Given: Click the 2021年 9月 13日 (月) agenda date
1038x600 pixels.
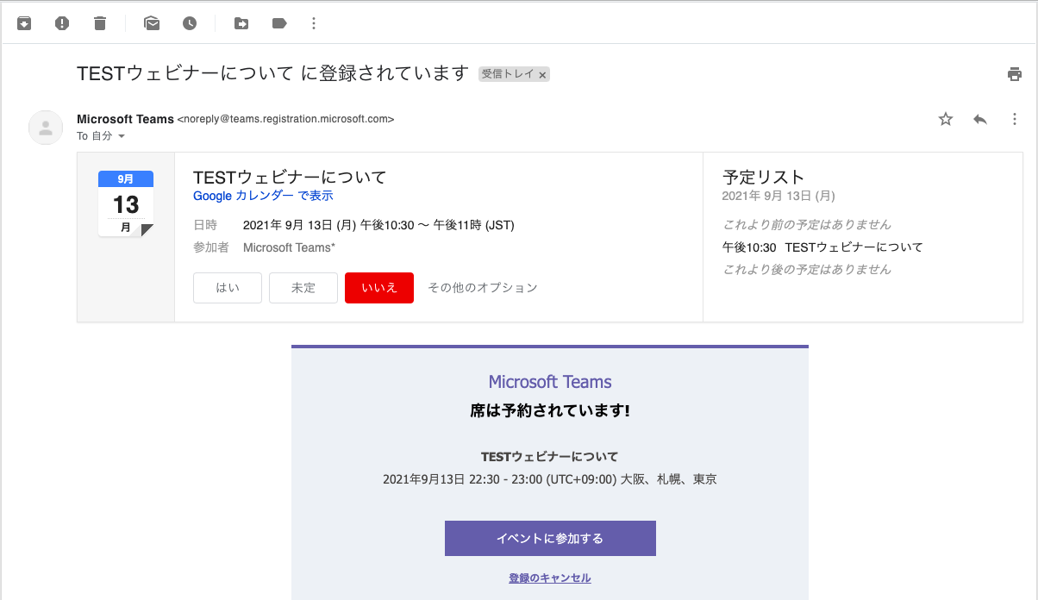Looking at the screenshot, I should click(x=778, y=197).
